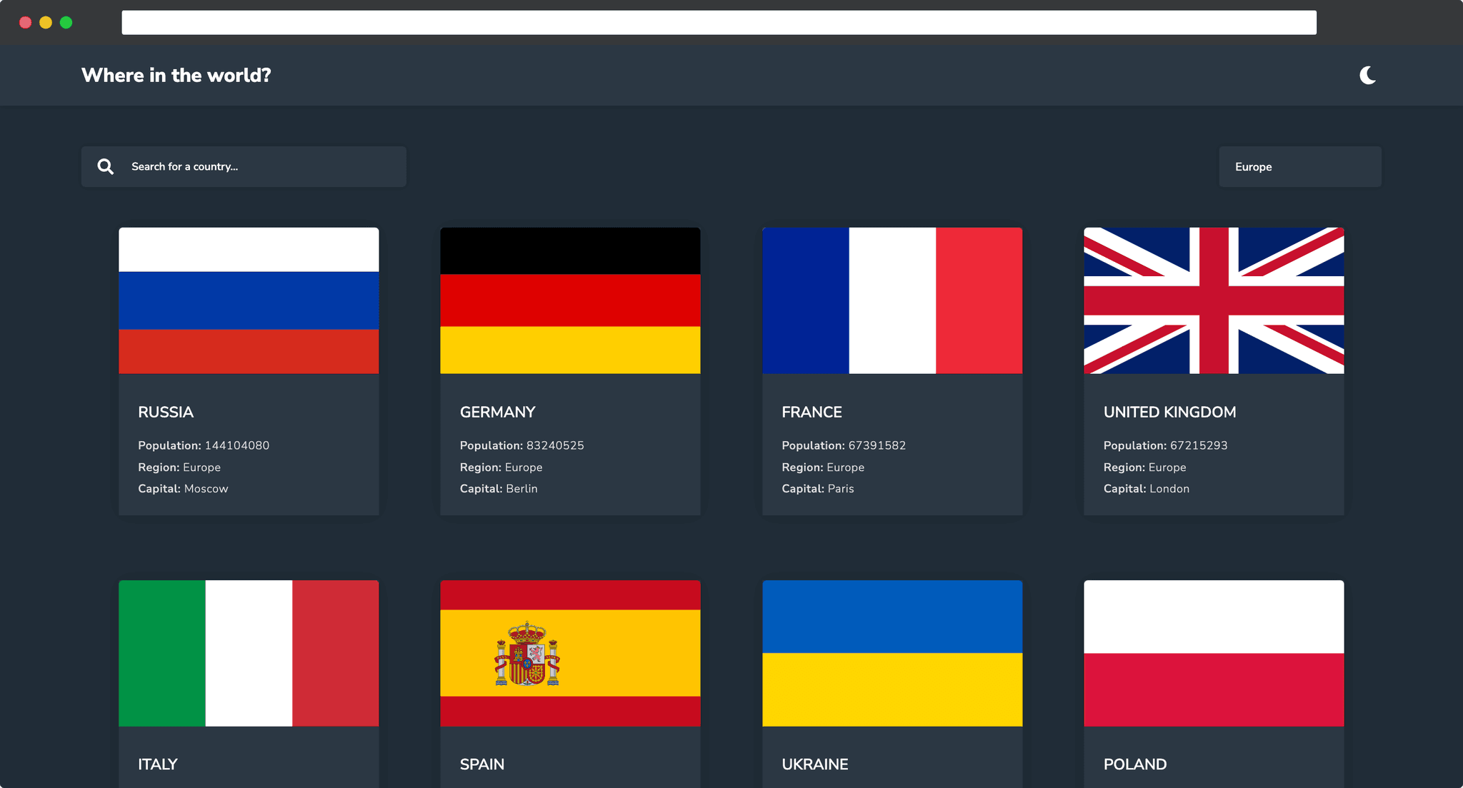Click the FRANCE population value
1463x788 pixels.
tap(877, 445)
